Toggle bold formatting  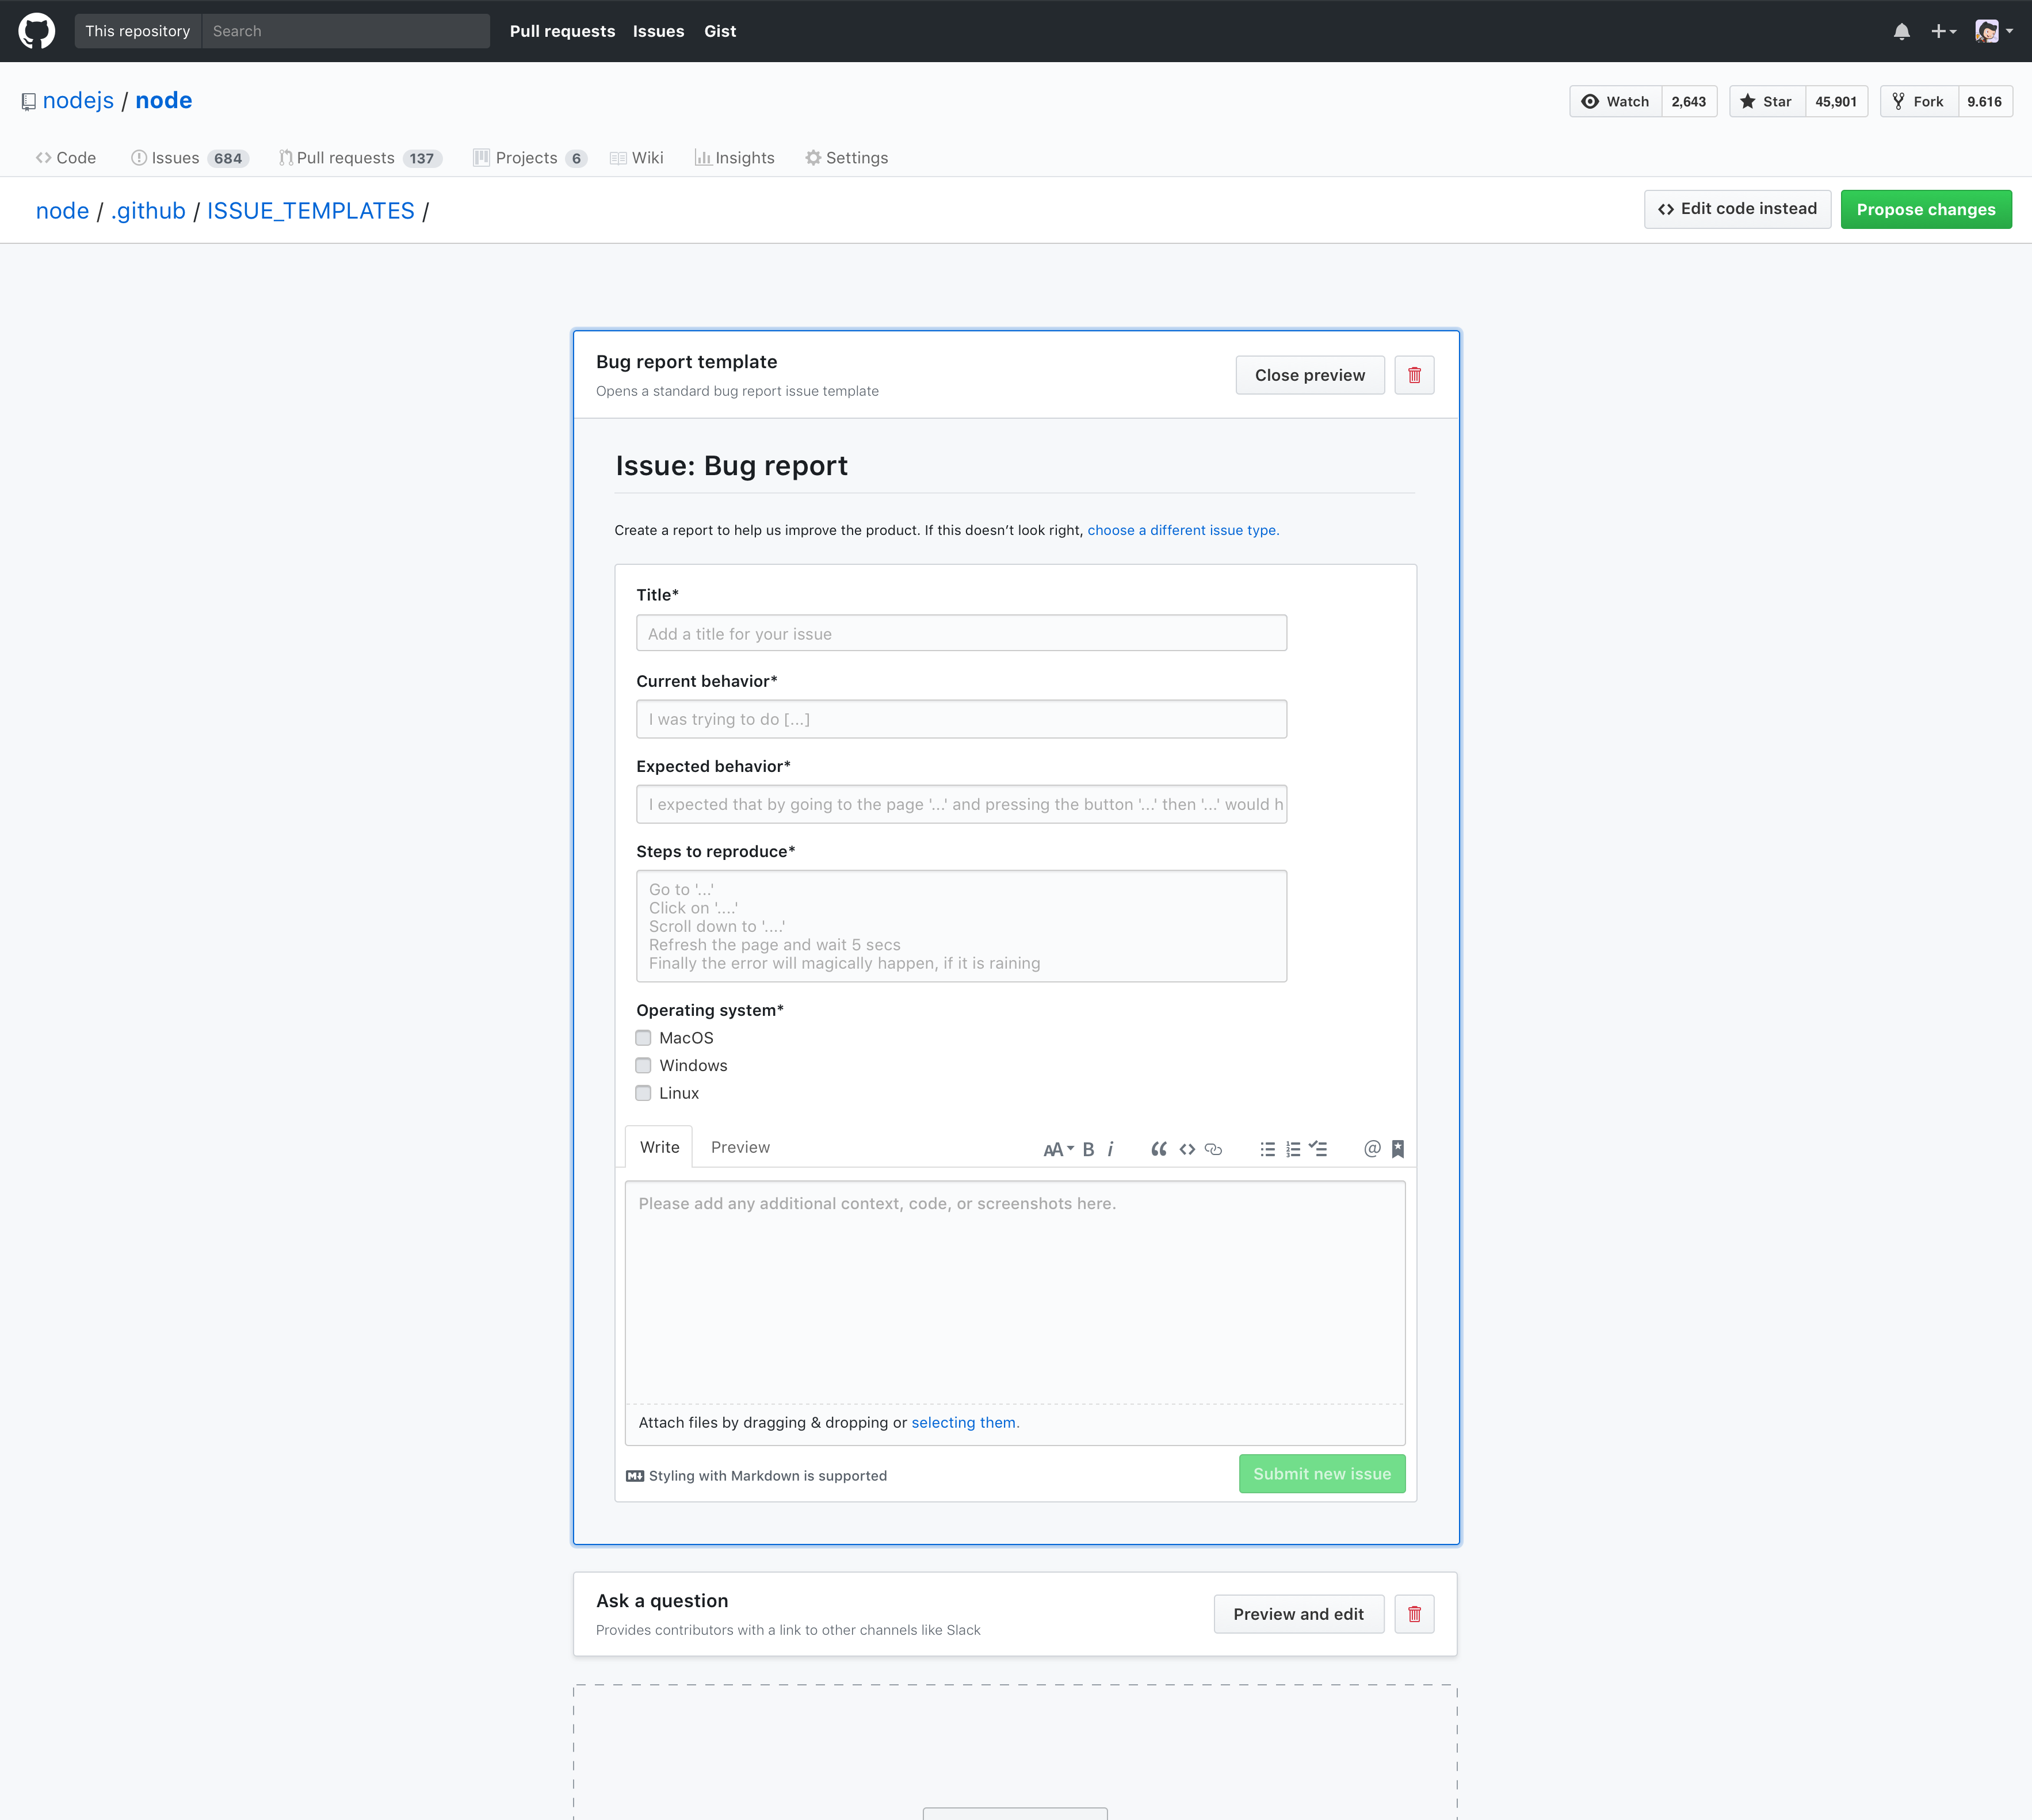point(1089,1149)
